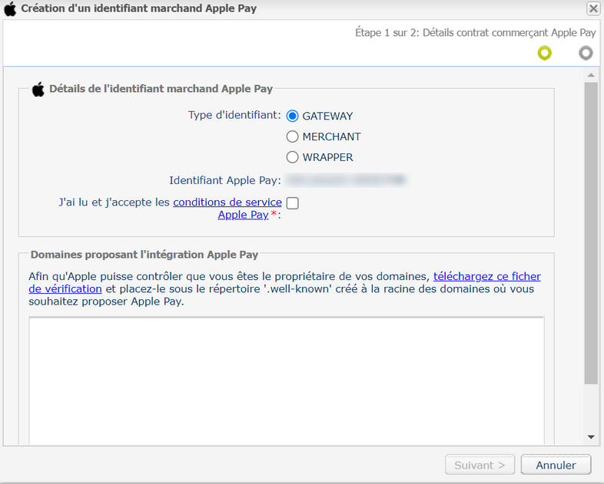This screenshot has width=604, height=484.
Task: Tick the Apple Pay service conditions checkbox
Action: [x=292, y=203]
